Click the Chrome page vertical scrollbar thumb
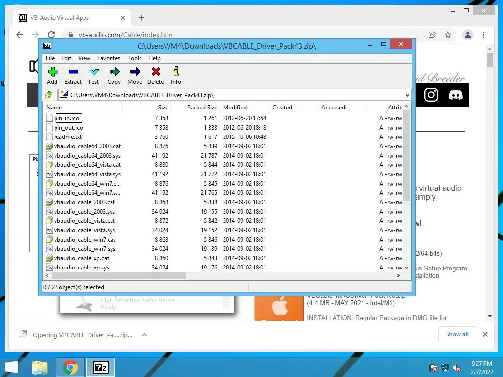 490,59
